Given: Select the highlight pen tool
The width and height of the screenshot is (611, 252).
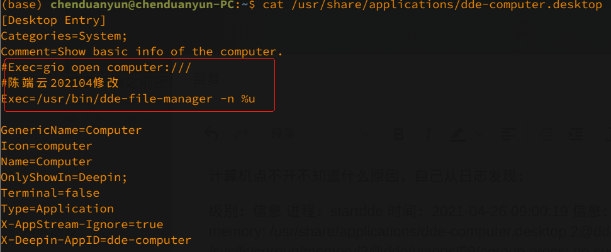Looking at the screenshot, I should point(457,134).
